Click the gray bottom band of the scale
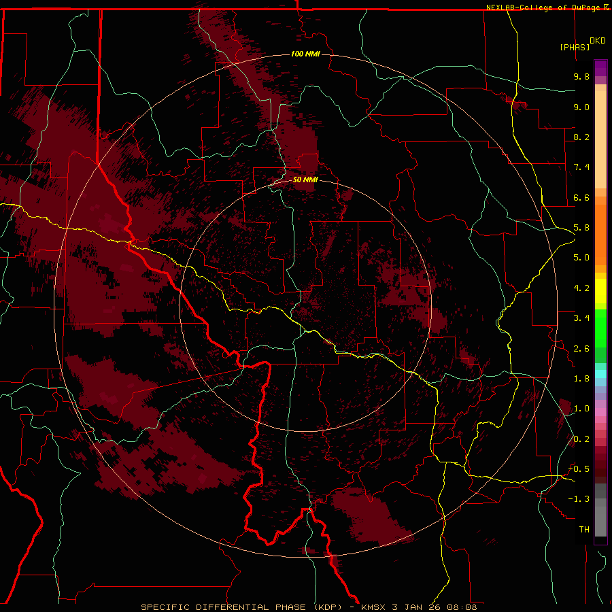Screen dimensions: 612x612 pyautogui.click(x=600, y=521)
